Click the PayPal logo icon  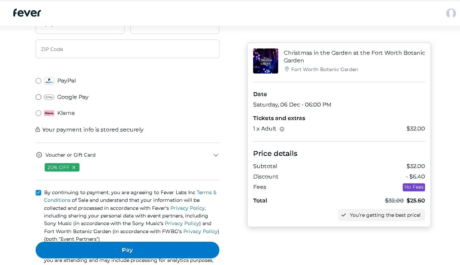[49, 81]
